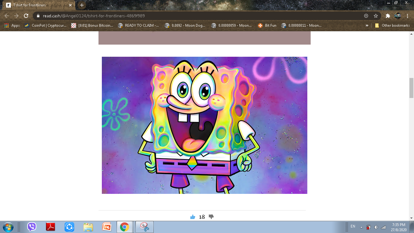Click the Chrome taskbar icon
The image size is (414, 233).
[124, 227]
